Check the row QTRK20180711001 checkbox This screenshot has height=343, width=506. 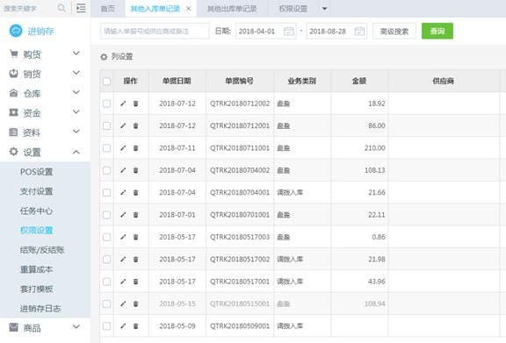pos(106,148)
